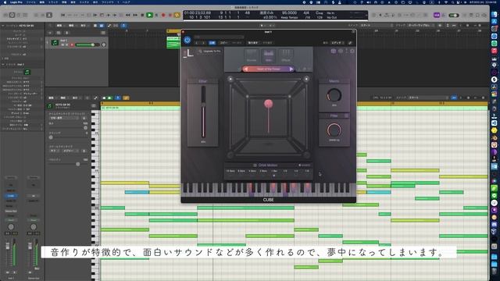Viewport: 500px width, 281px height.
Task: Click the Macro knob in CUBE
Action: point(334,95)
